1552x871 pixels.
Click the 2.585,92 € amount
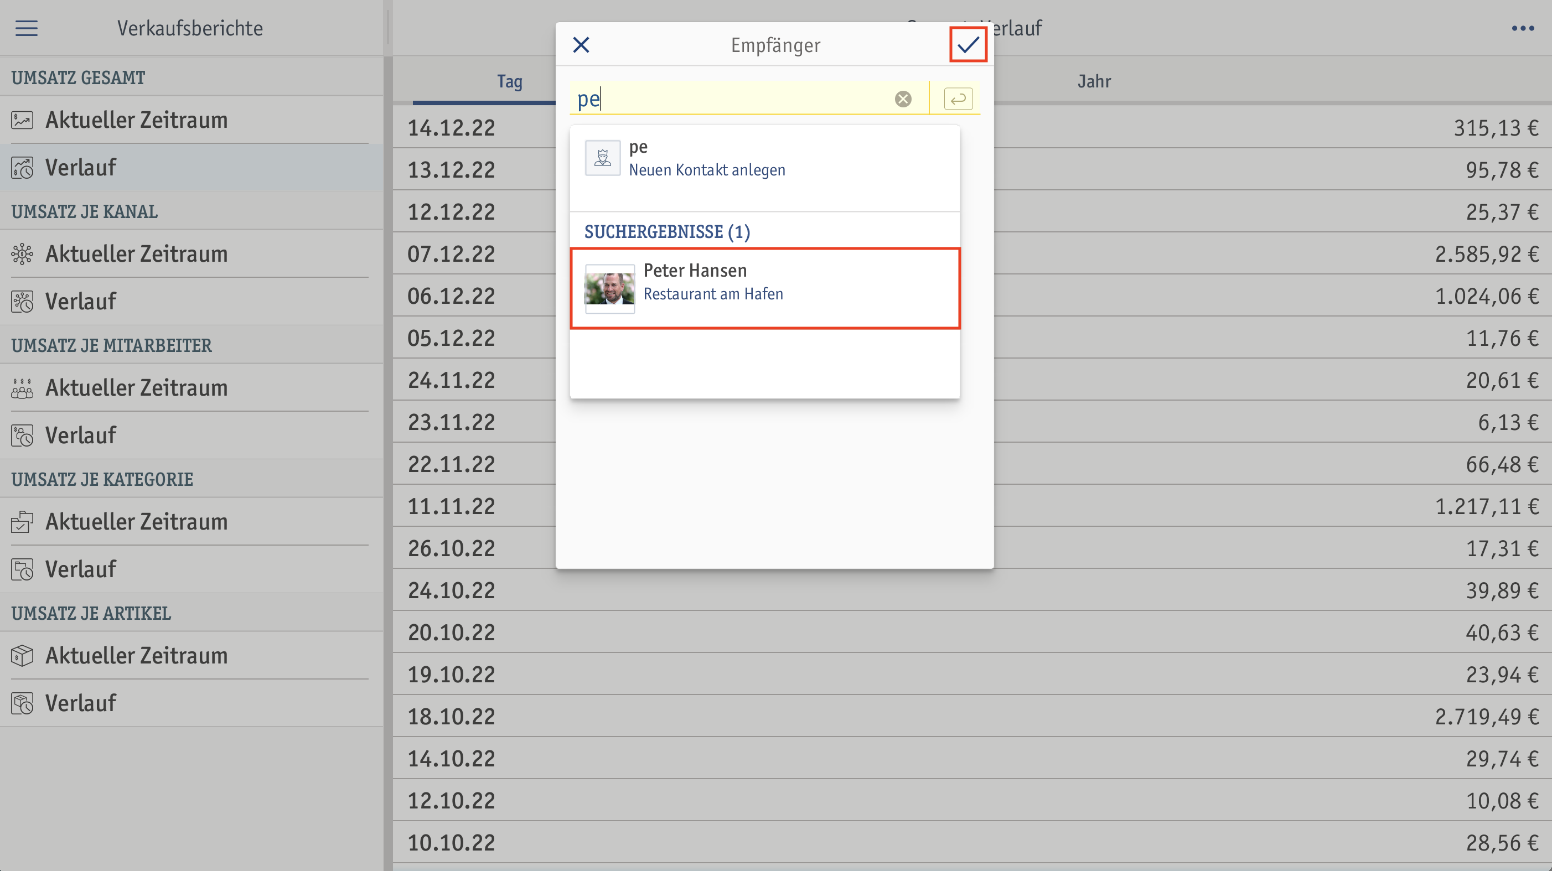[x=1486, y=253]
